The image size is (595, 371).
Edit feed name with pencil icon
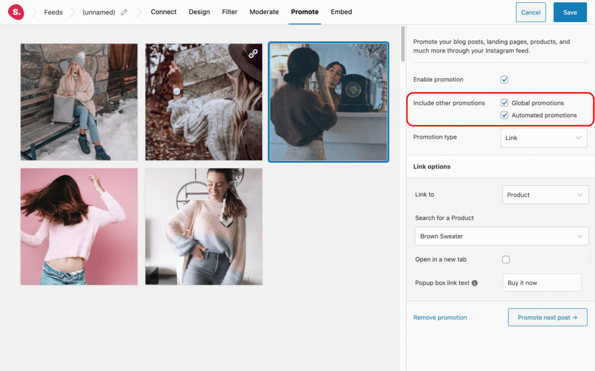124,12
